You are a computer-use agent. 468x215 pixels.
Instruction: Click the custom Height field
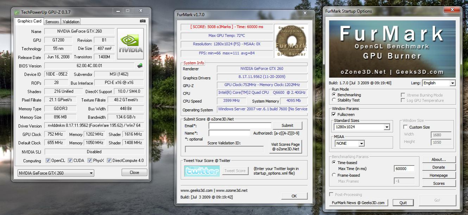pos(441,142)
